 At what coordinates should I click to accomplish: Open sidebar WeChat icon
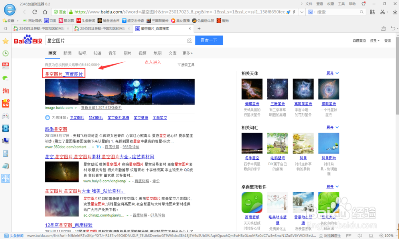[x=5, y=78]
